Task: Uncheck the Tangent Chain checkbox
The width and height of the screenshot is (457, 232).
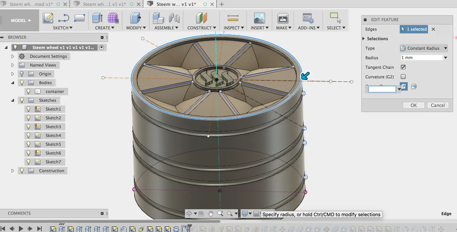Action: [403, 67]
